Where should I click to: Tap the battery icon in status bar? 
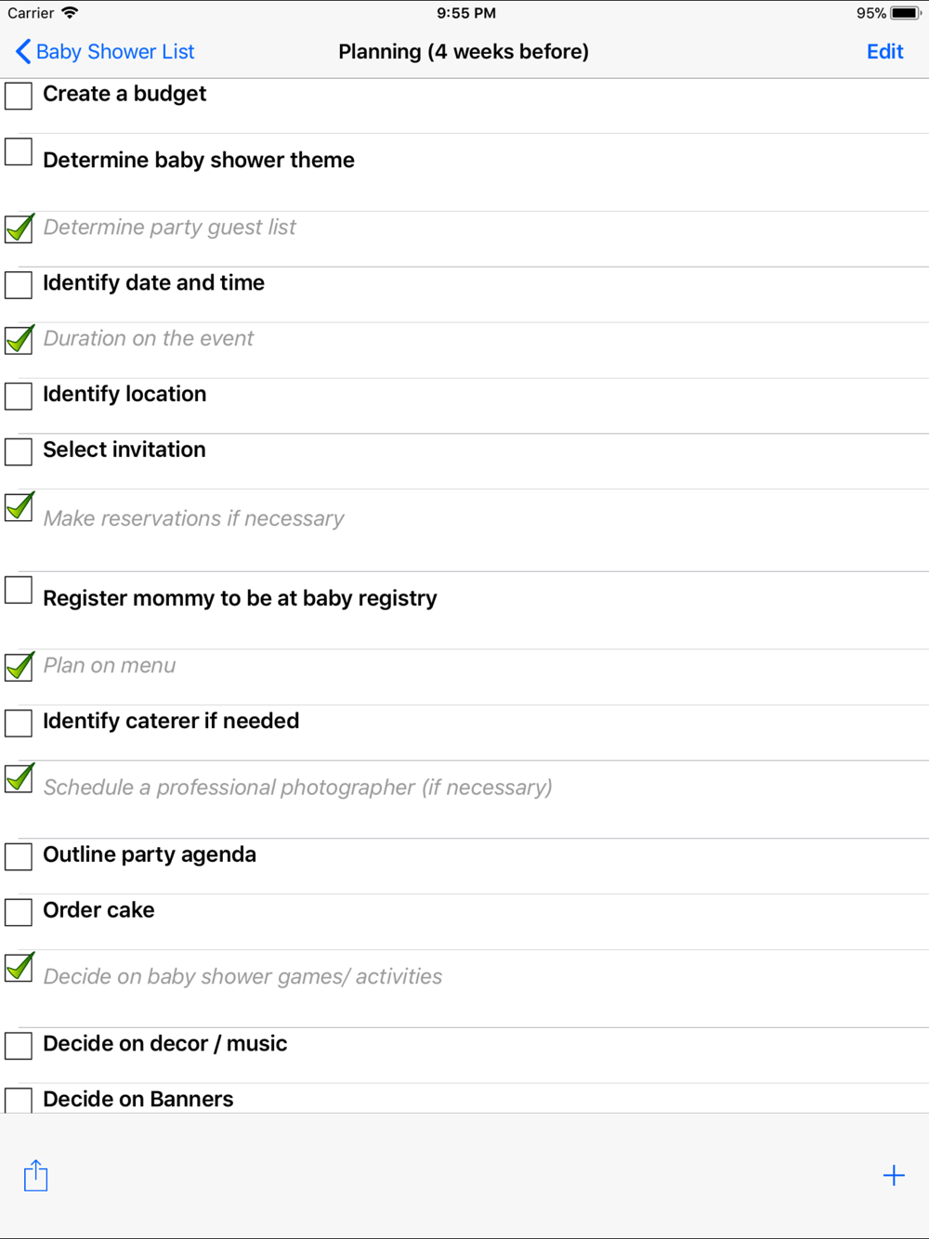pyautogui.click(x=906, y=13)
